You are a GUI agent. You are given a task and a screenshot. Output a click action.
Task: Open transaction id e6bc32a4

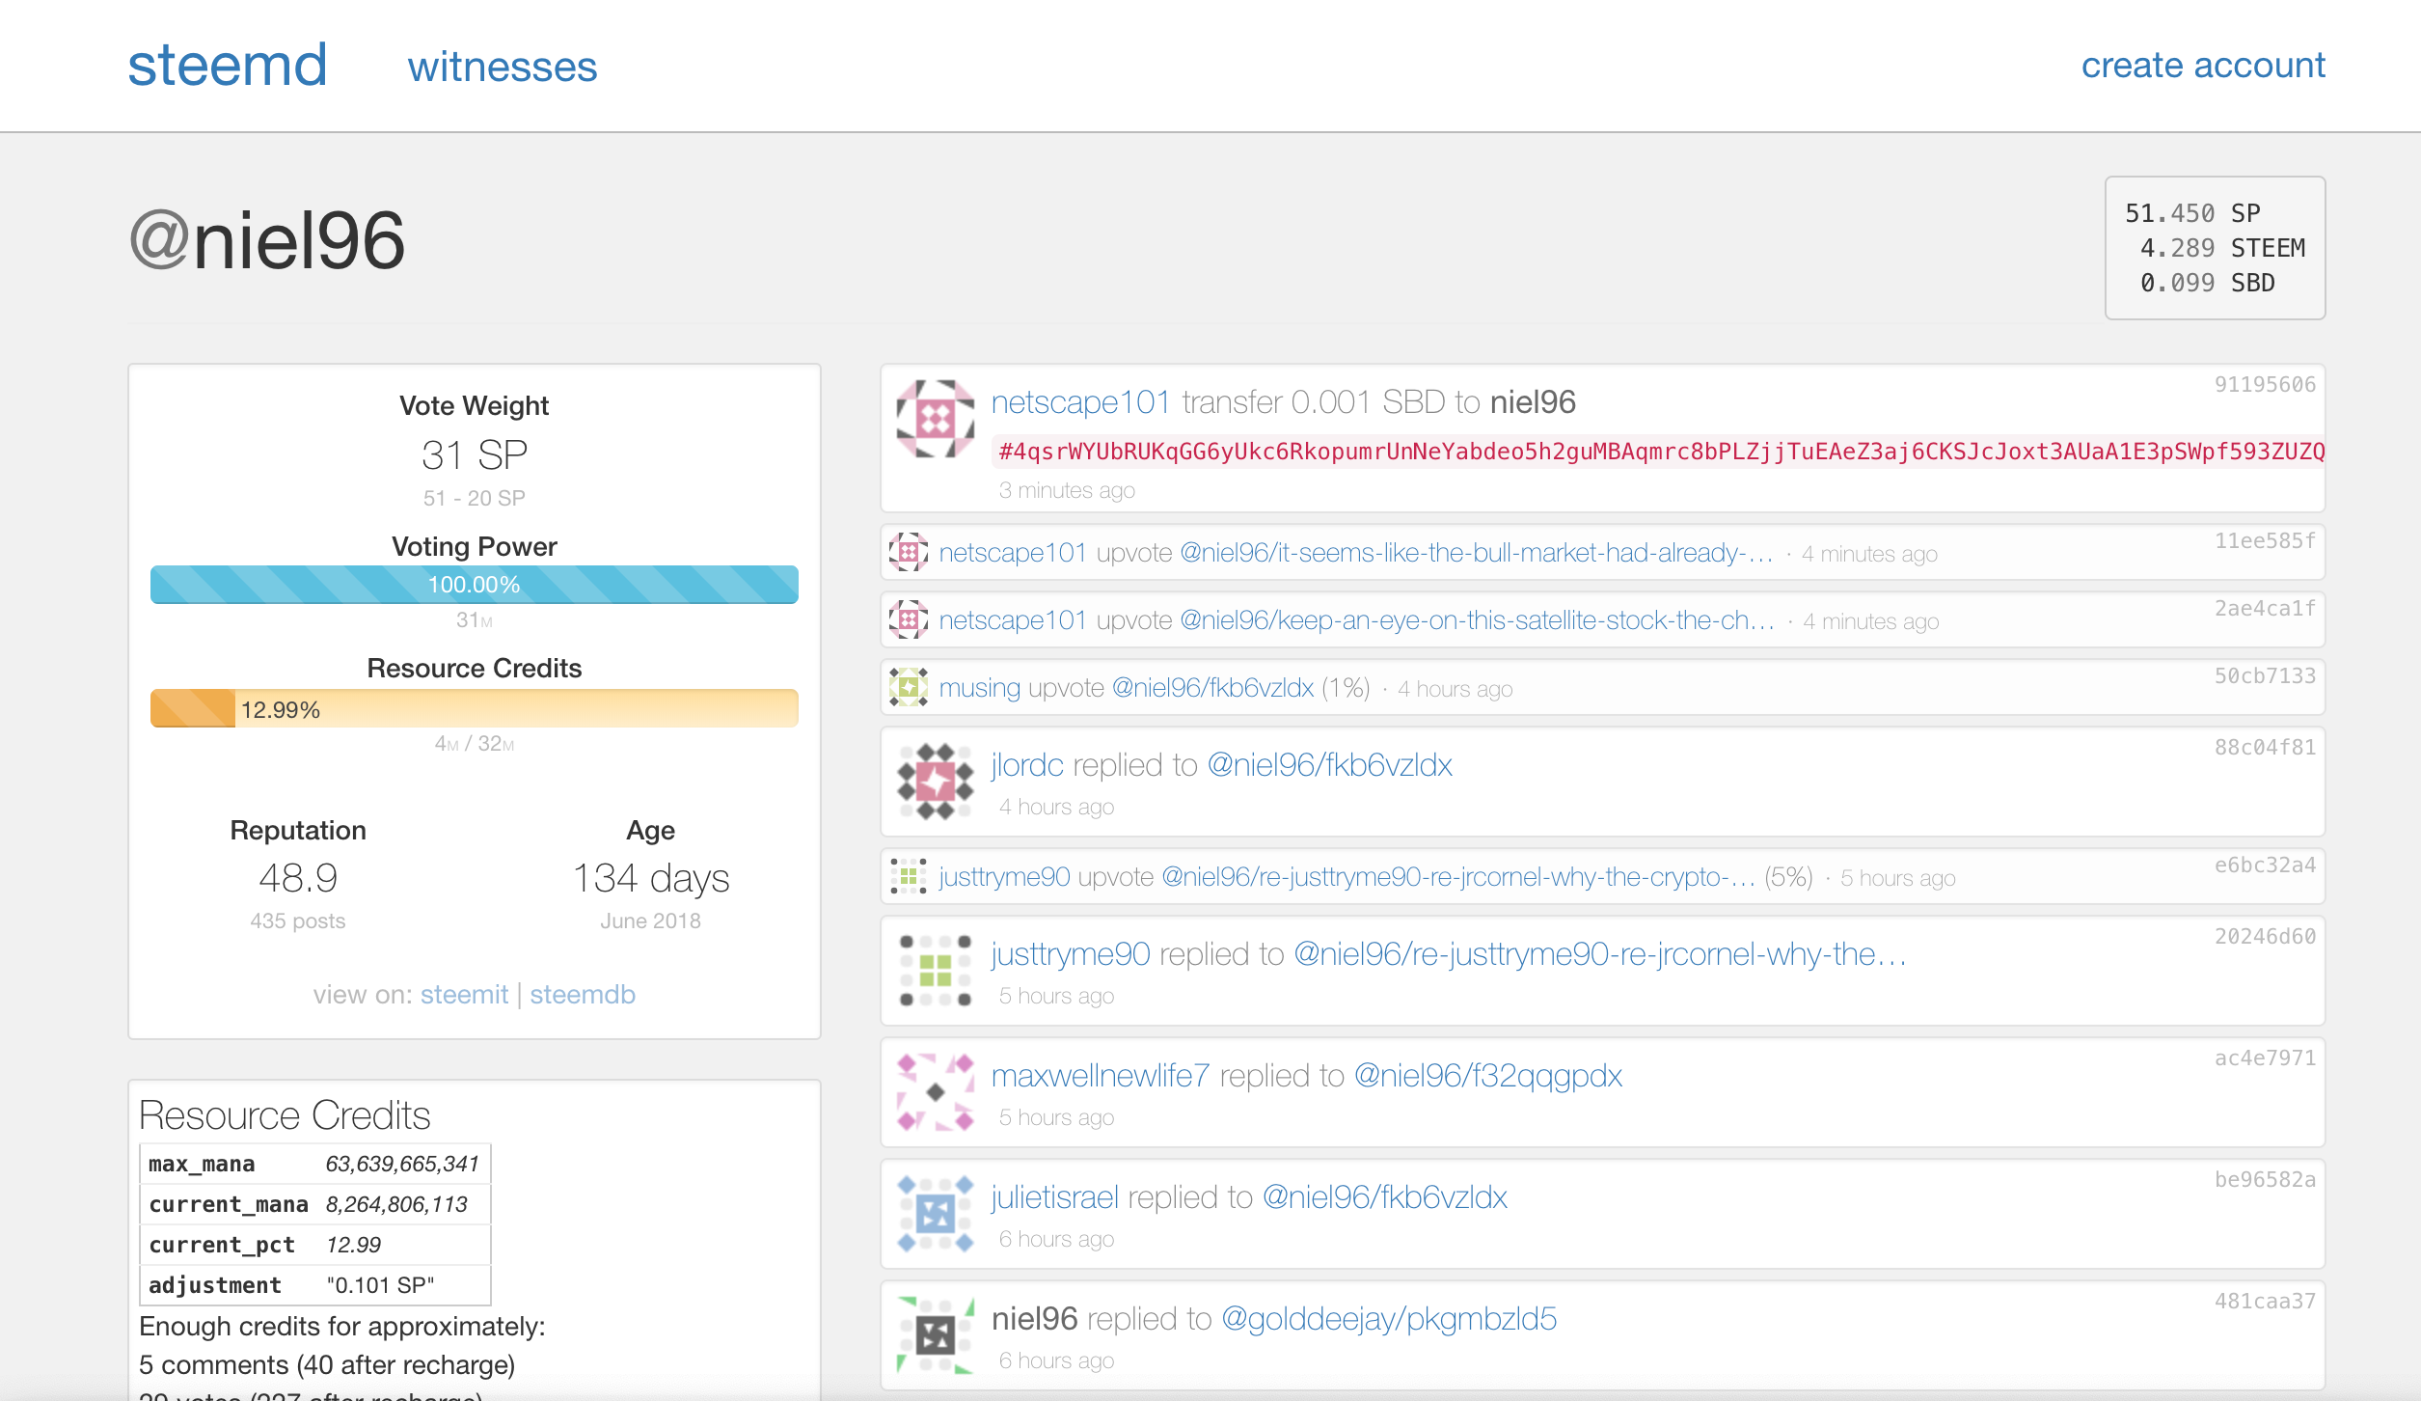[2265, 865]
